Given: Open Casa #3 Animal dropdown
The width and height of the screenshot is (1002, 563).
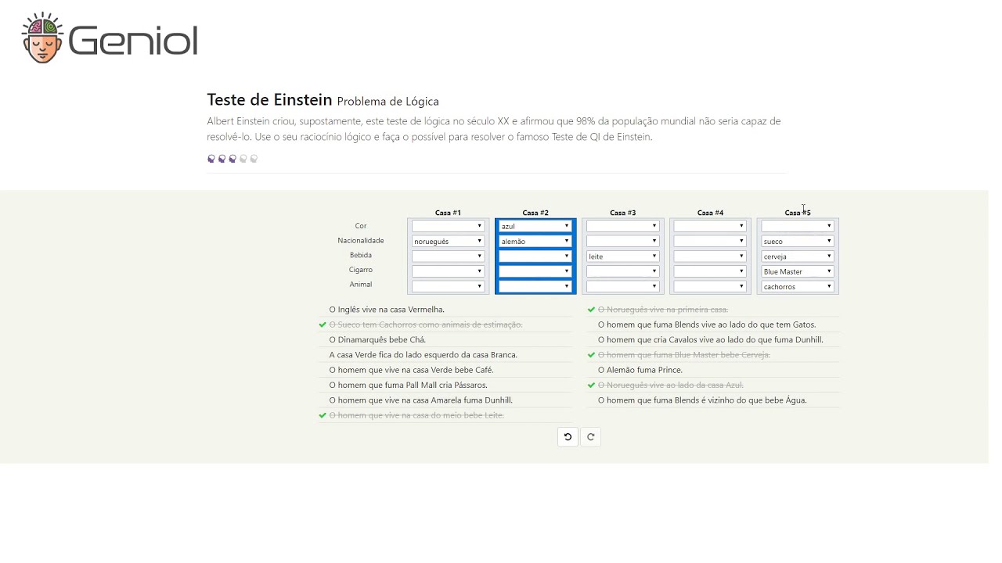Looking at the screenshot, I should pyautogui.click(x=623, y=286).
